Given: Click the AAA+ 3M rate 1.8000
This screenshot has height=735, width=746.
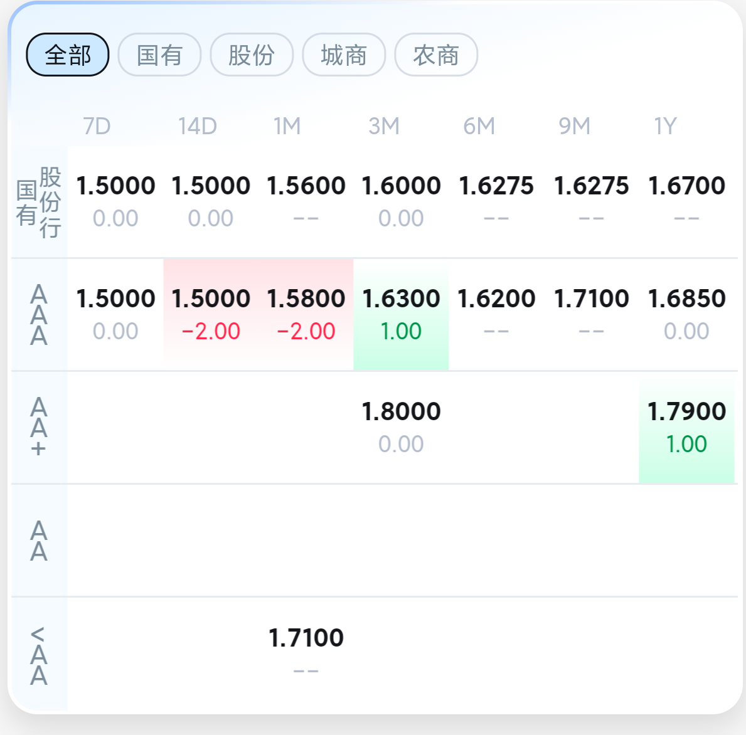Looking at the screenshot, I should 401,411.
